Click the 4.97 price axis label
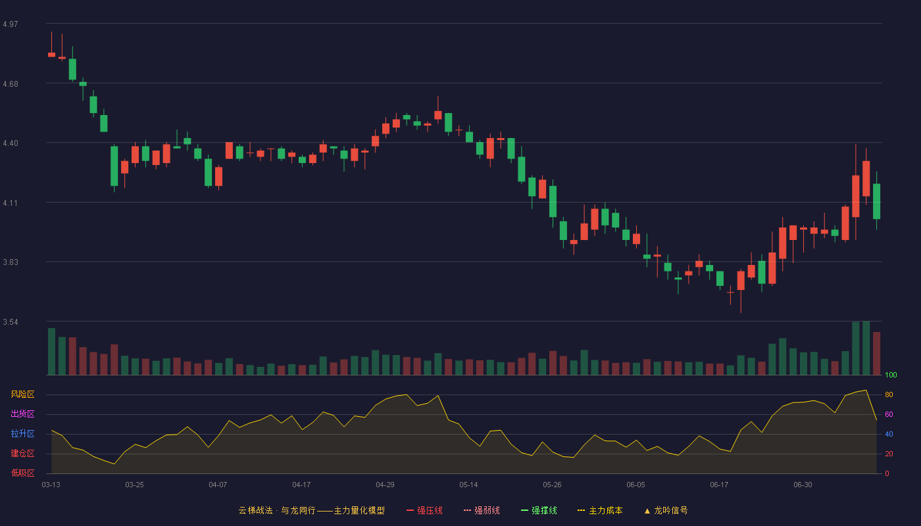 click(11, 24)
